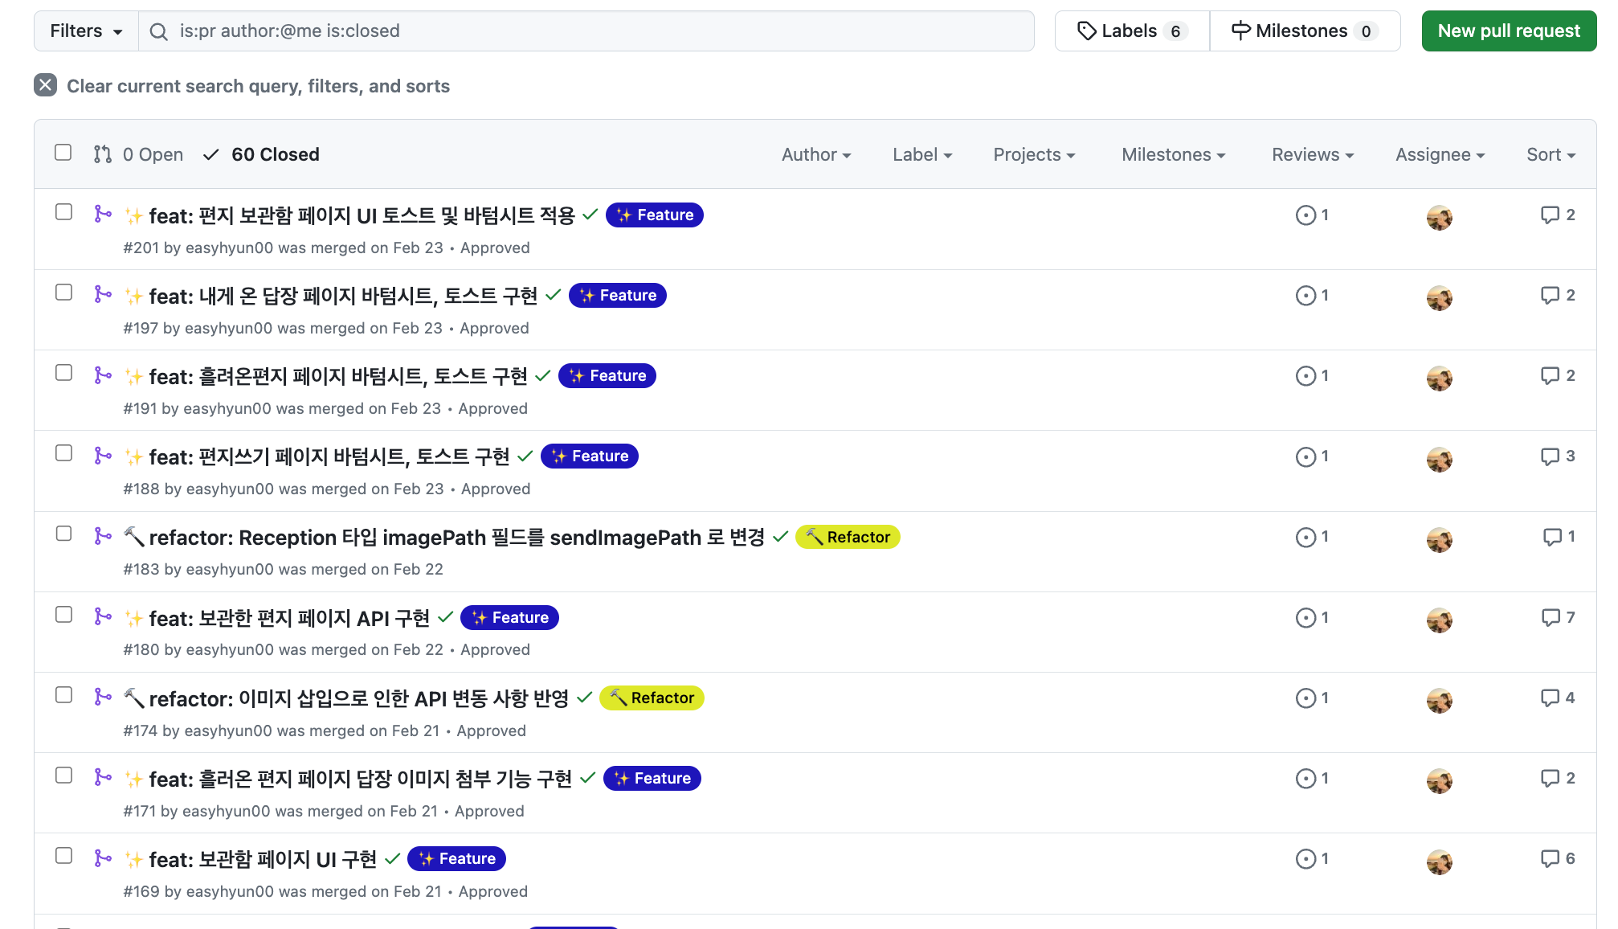Viewport: 1618px width, 929px height.
Task: Click the yellow Refactor label on PR #183
Action: coord(848,537)
